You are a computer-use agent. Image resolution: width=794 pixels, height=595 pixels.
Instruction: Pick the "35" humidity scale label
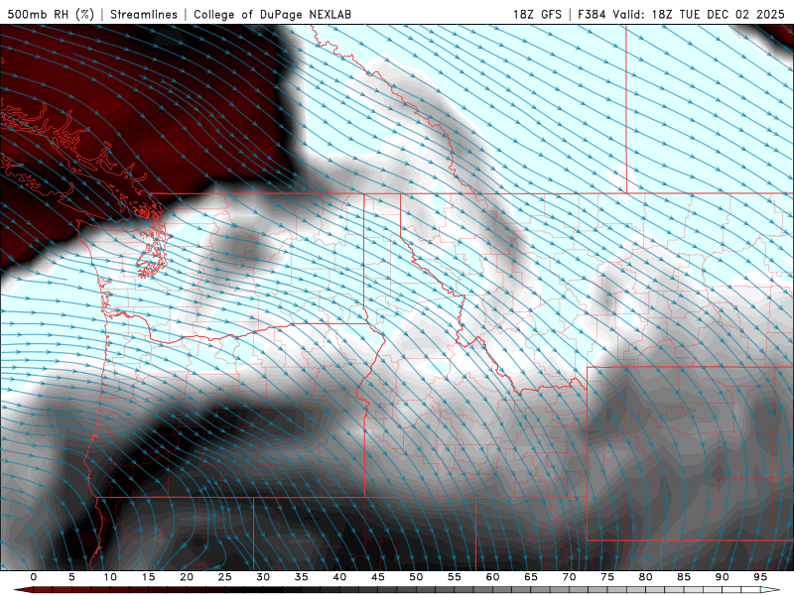tap(301, 577)
